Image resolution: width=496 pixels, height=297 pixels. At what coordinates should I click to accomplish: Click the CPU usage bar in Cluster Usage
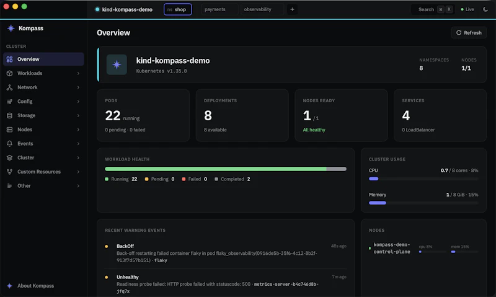[x=423, y=179]
